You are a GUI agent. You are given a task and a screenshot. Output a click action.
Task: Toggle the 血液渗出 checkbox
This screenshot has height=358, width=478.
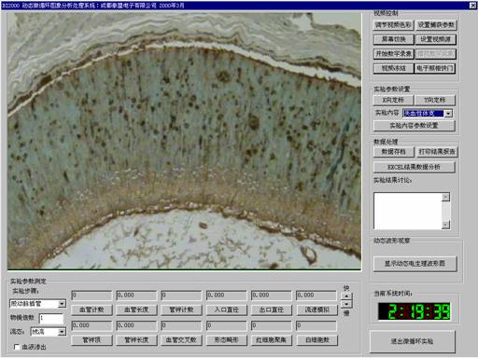tap(17, 347)
